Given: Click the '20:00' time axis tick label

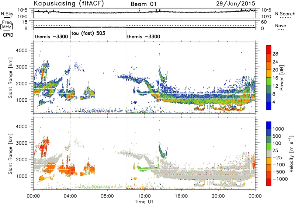Looking at the screenshot, I should 218,196.
